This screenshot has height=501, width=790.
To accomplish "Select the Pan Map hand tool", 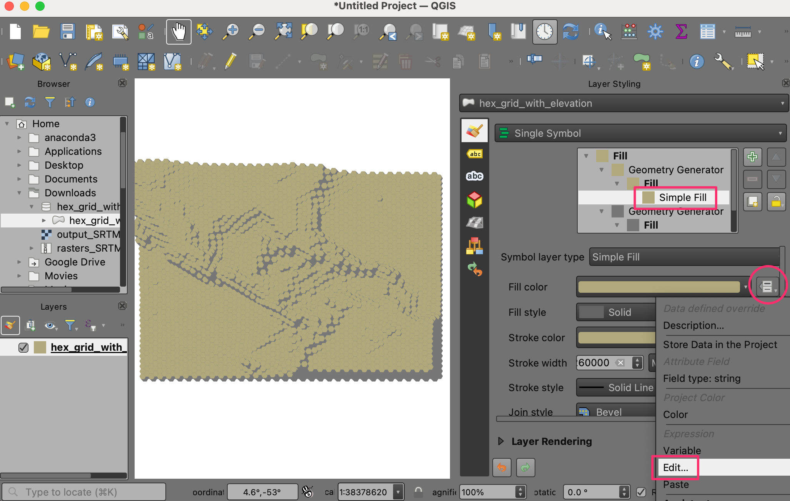I will (x=178, y=32).
